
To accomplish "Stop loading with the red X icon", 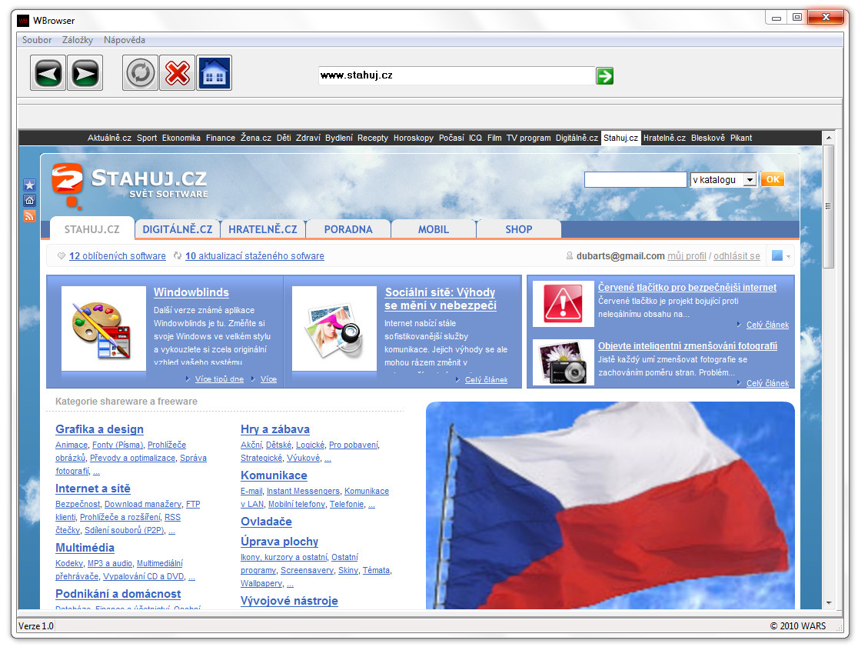I will click(178, 73).
